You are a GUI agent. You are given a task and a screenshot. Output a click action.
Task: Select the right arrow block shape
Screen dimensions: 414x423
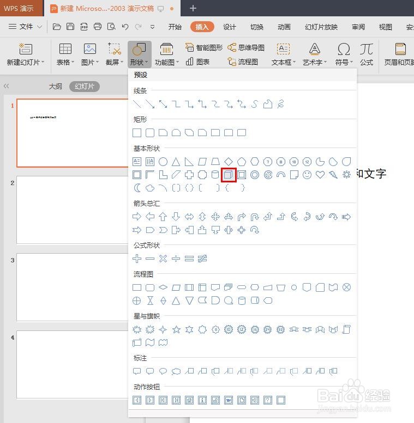(x=137, y=217)
